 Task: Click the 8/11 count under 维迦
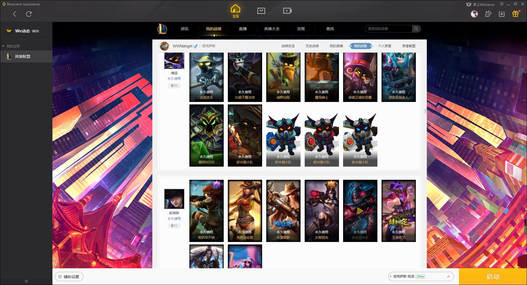click(x=174, y=86)
